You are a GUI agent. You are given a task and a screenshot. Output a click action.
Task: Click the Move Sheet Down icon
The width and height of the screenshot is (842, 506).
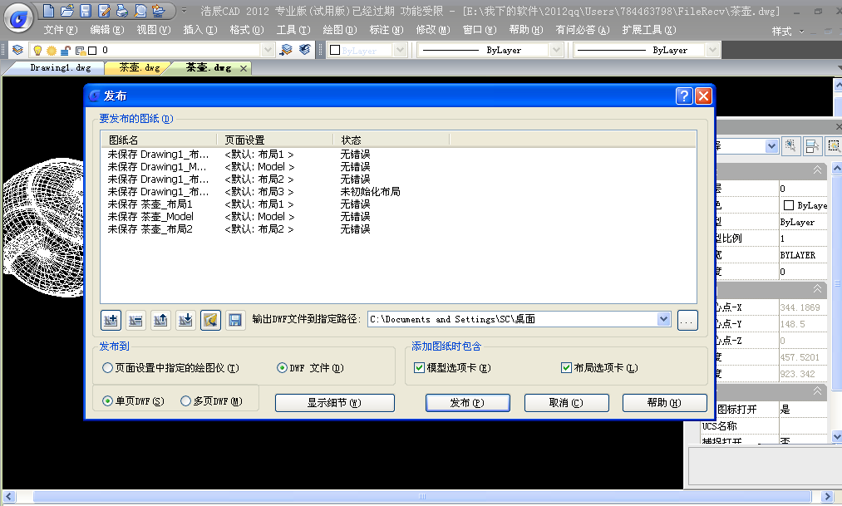pyautogui.click(x=185, y=320)
